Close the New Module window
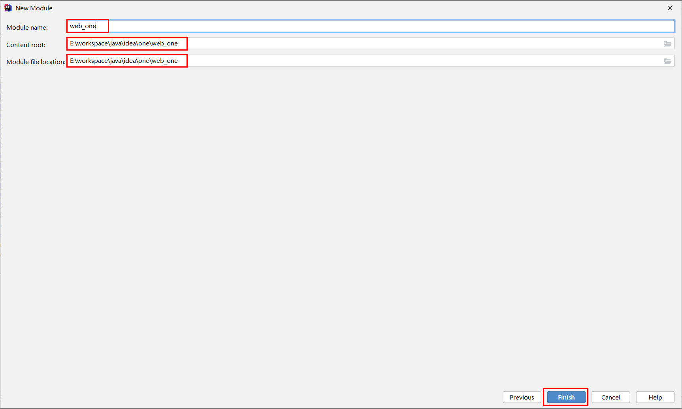This screenshot has width=682, height=409. tap(670, 8)
